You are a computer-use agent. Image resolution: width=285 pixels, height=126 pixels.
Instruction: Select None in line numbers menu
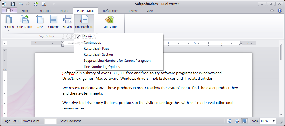(118, 36)
